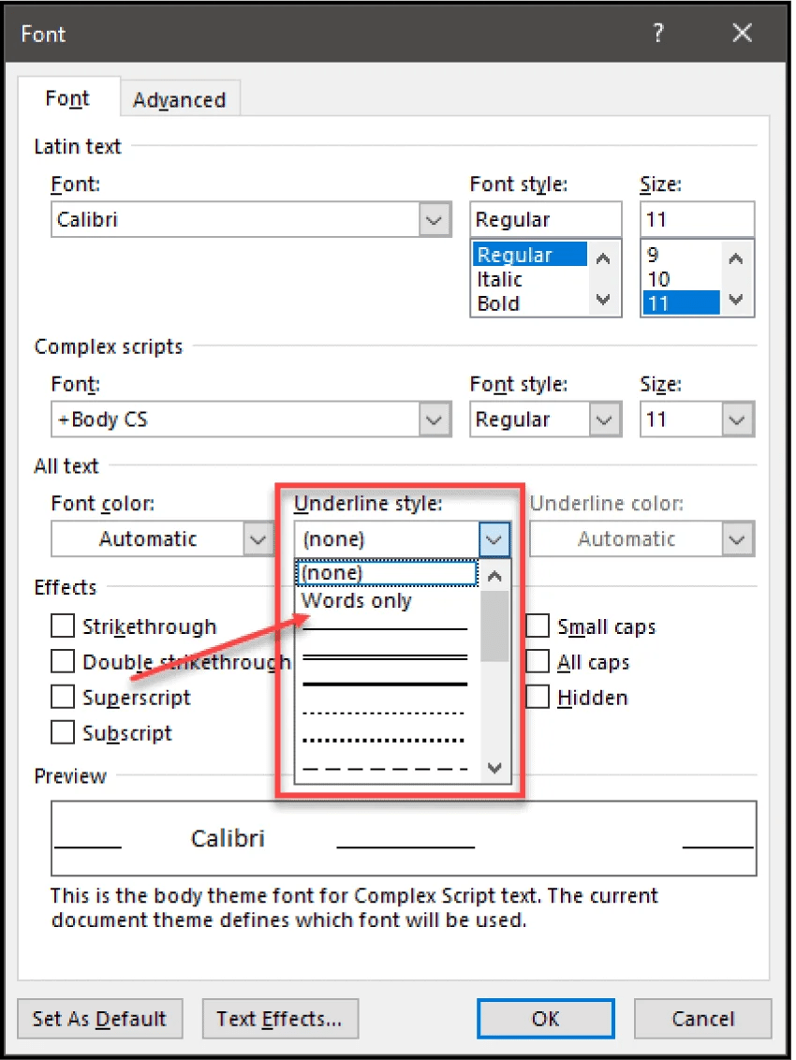Enable Small caps
Screen dimensions: 796x1060
(x=537, y=626)
